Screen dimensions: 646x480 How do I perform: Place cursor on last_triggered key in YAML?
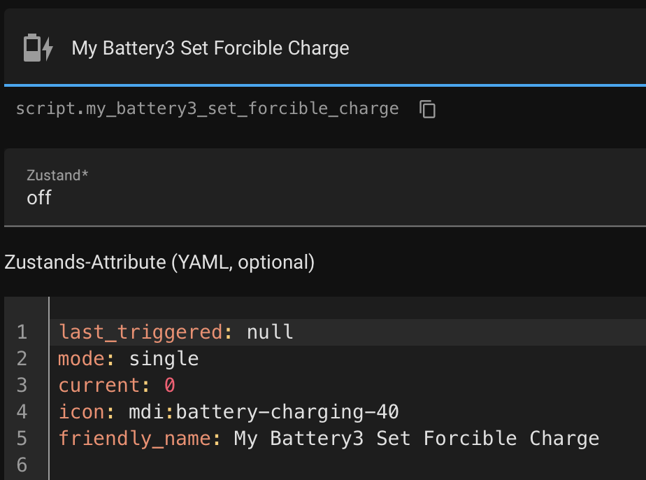[x=140, y=332]
